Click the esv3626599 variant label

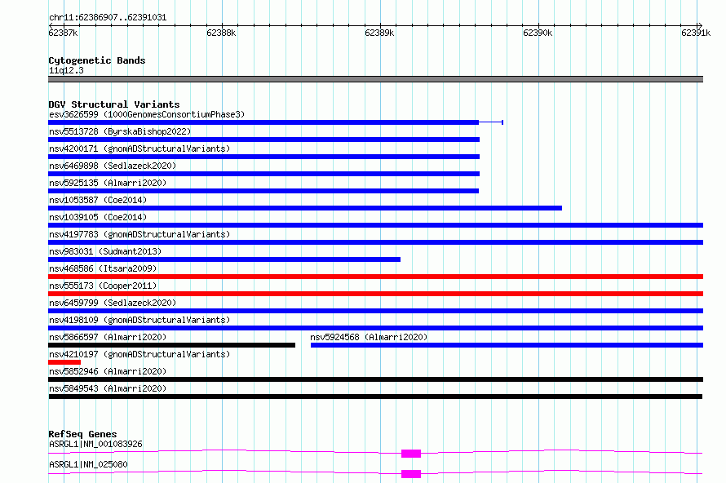click(x=147, y=114)
